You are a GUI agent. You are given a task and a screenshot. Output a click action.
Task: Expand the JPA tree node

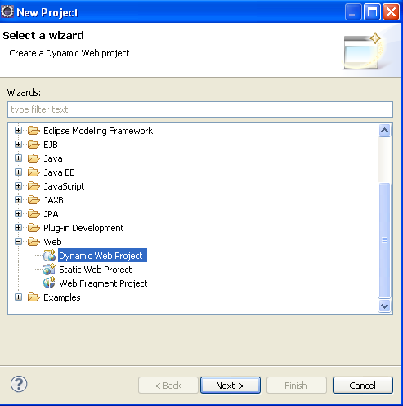click(x=18, y=214)
